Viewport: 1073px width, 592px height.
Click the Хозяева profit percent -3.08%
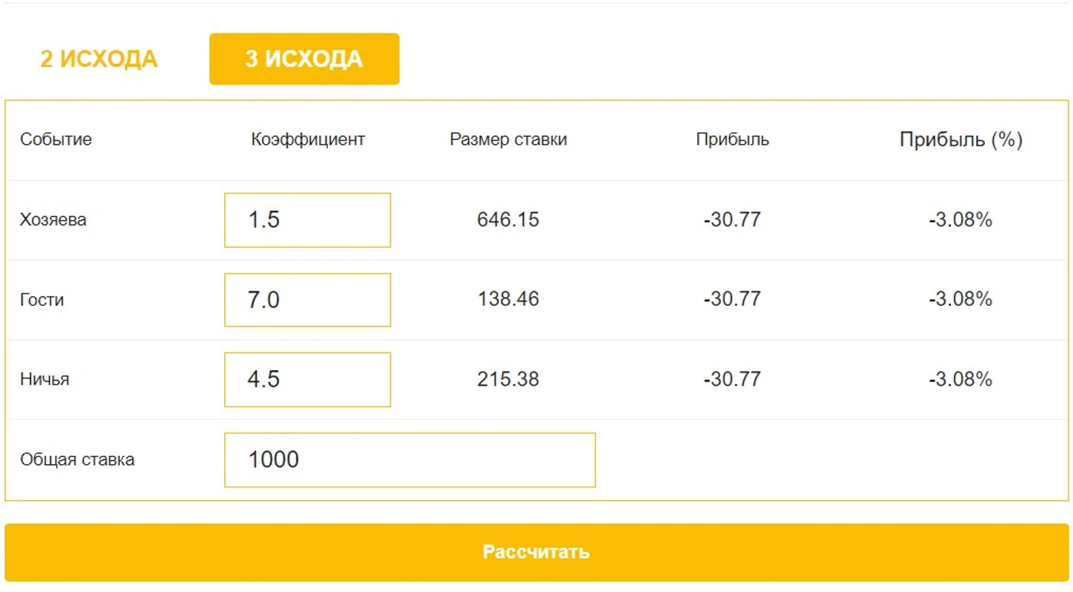pyautogui.click(x=961, y=220)
